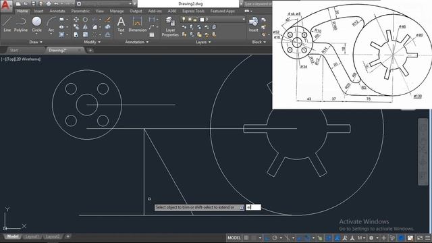Toggle grid display in status bar

pos(246,238)
